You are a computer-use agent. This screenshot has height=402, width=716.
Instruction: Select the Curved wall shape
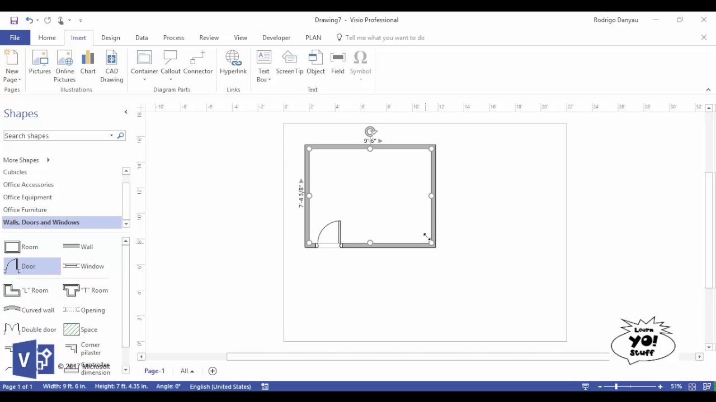point(29,310)
